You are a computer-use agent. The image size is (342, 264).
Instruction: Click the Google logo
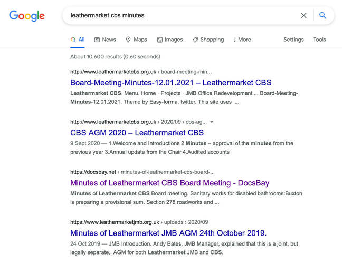pos(27,16)
